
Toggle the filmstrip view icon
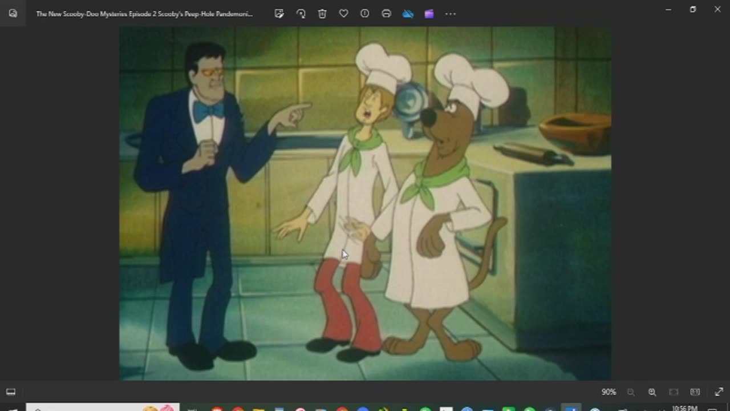11,392
